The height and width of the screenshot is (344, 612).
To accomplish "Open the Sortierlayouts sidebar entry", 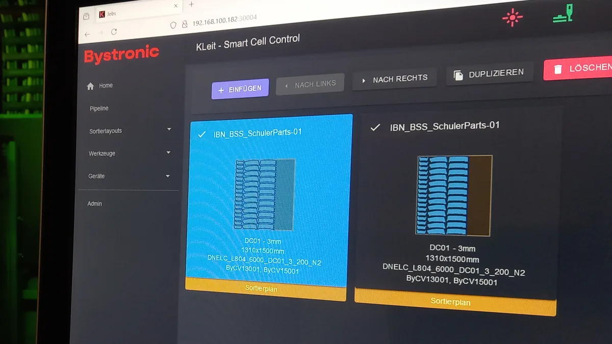I will (x=106, y=131).
